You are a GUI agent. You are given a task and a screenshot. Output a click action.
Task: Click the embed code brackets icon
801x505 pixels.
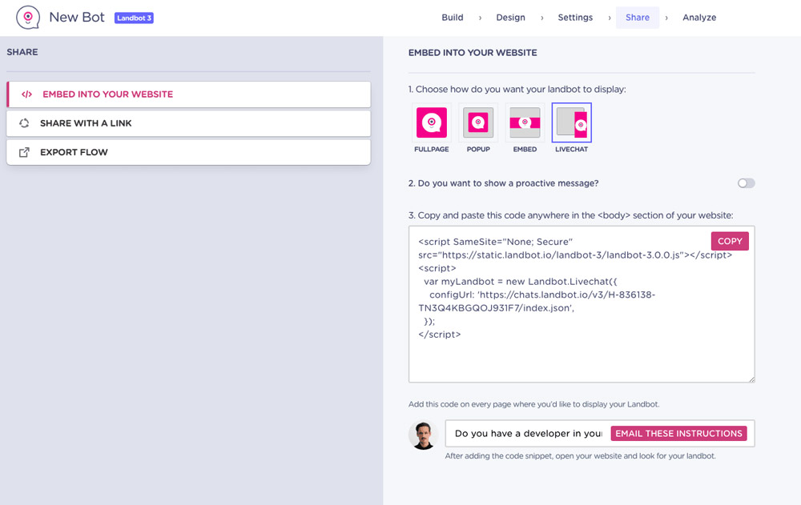[26, 94]
